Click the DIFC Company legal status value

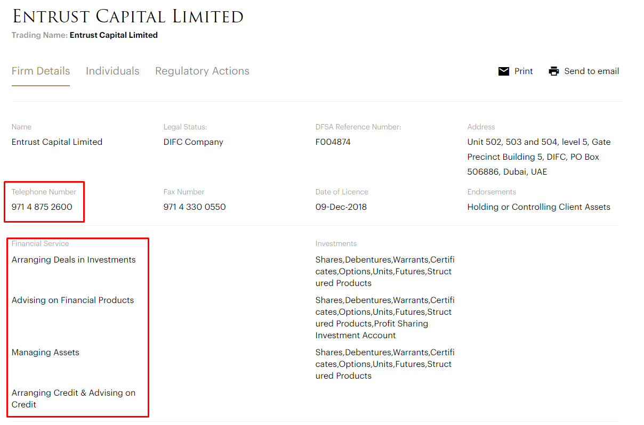pos(194,142)
